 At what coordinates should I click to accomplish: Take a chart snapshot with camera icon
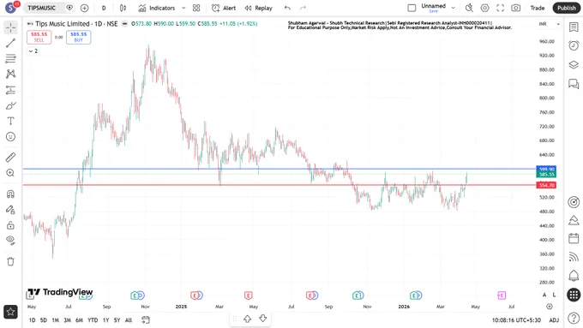pos(516,8)
